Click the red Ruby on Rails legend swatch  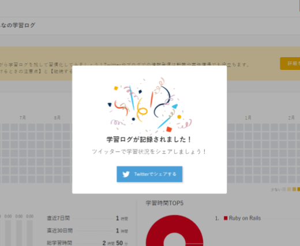[226, 218]
